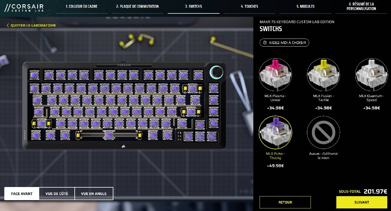This screenshot has height=211, width=391.
Task: Choose the no-switch prohibited icon option
Action: coord(323,132)
